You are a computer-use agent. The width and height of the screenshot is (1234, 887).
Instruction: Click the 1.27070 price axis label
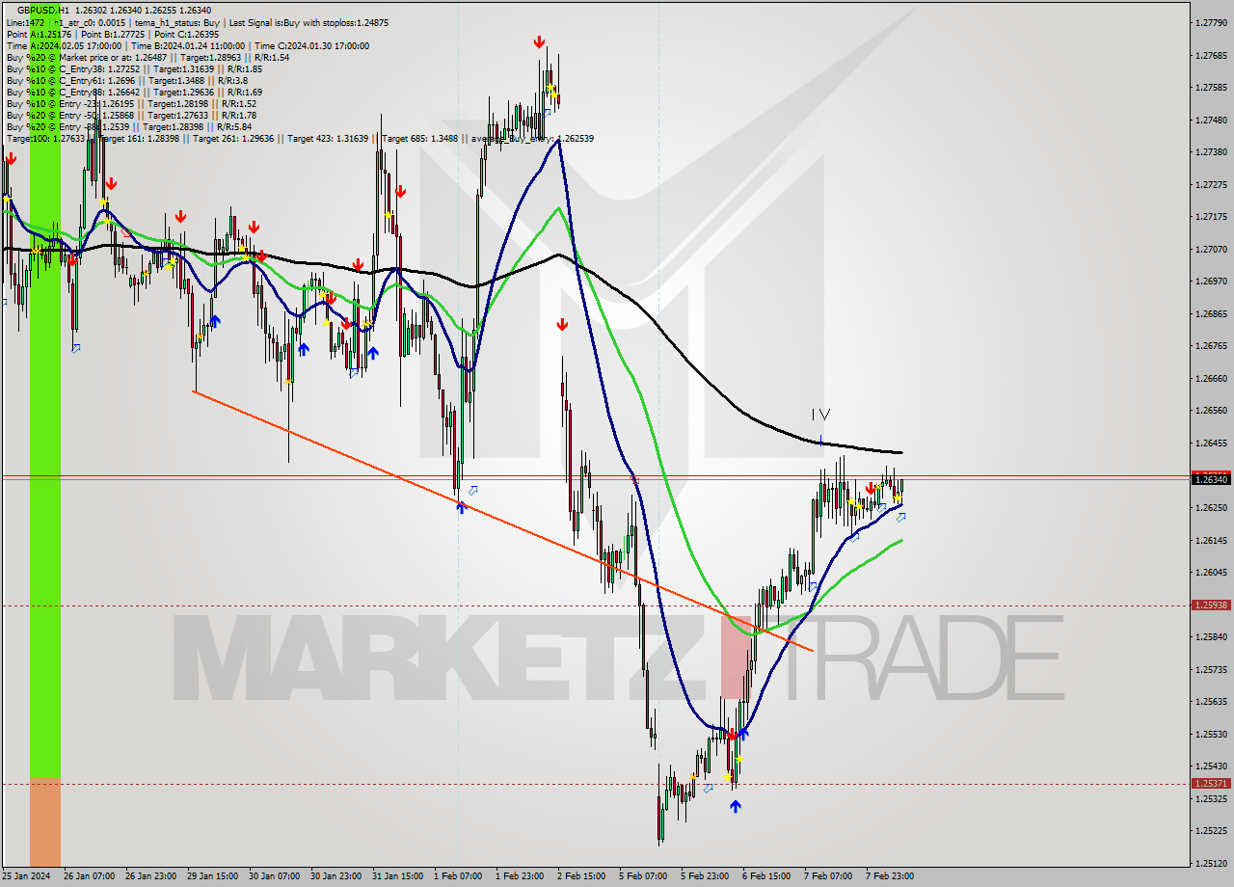tap(1211, 249)
